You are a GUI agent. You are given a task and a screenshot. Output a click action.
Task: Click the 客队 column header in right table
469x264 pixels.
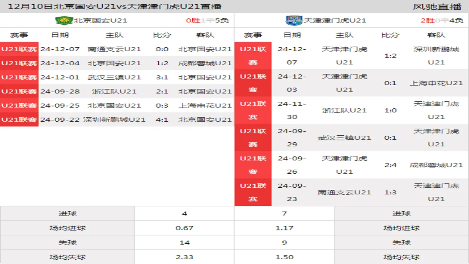pyautogui.click(x=436, y=35)
